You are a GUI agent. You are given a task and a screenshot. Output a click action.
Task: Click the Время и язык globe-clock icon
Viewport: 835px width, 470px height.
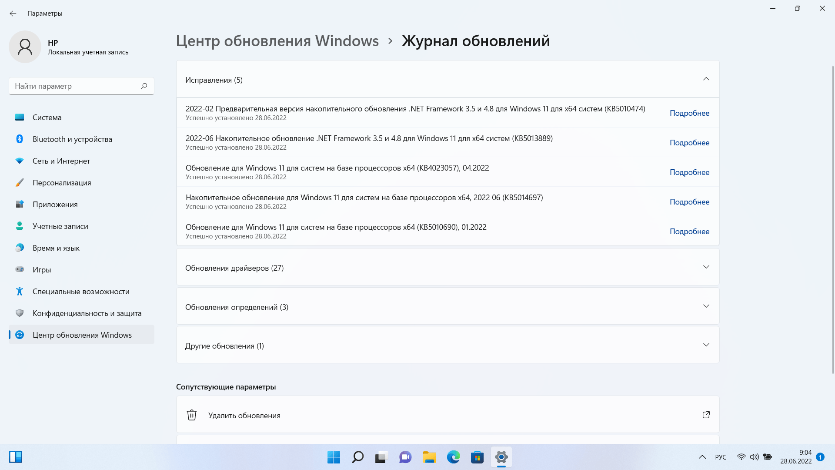point(20,248)
